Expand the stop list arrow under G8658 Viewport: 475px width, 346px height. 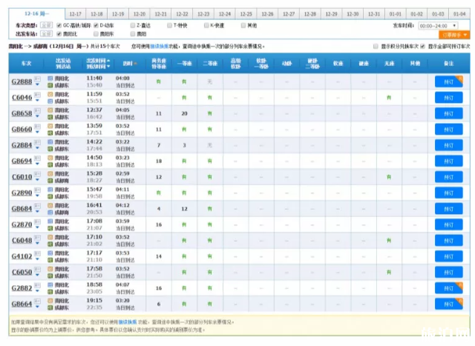pos(37,116)
